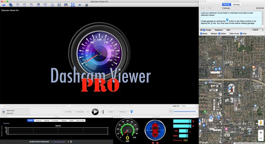Show the Sats In View graph tab
Image resolution: width=265 pixels, height=144 pixels.
click(x=80, y=121)
